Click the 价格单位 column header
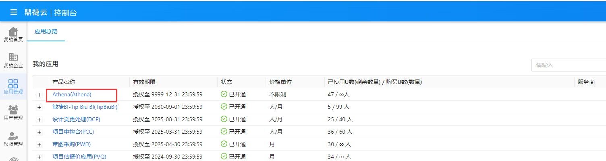Viewport: 606px width, 161px height. tap(280, 82)
